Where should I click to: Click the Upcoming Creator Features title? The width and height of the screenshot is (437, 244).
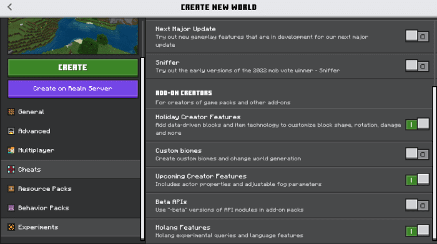201,177
